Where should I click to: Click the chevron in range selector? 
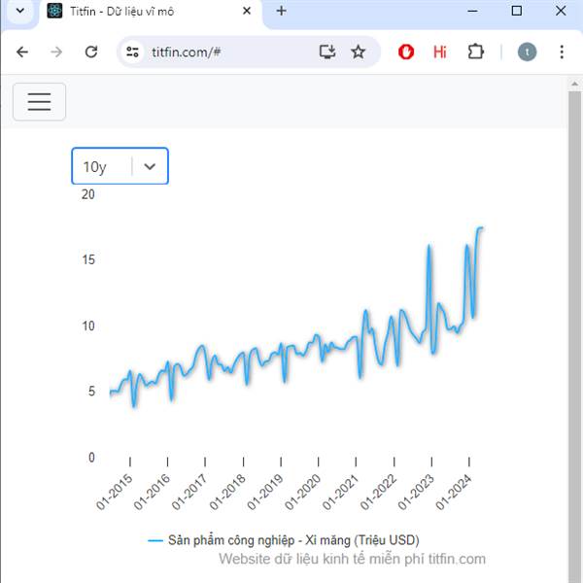pos(150,166)
